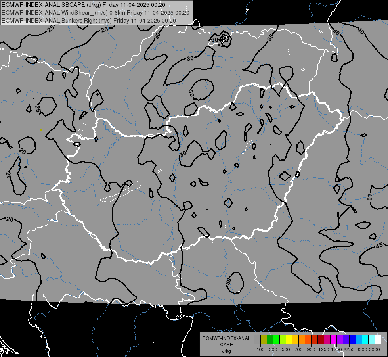Select the light blue swatch above 3000
The width and height of the screenshot is (388, 357).
click(359, 339)
